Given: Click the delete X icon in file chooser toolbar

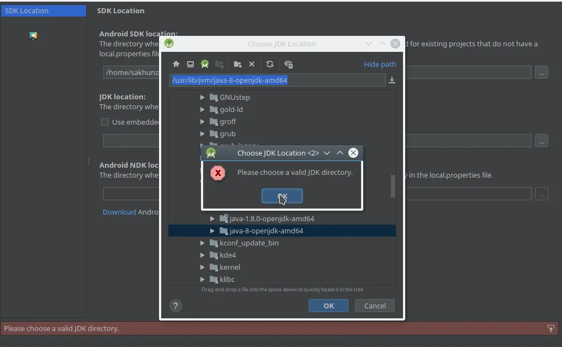Looking at the screenshot, I should pos(252,64).
